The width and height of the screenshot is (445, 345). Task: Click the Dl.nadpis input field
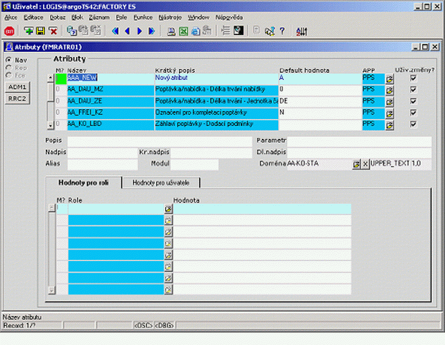click(x=359, y=152)
